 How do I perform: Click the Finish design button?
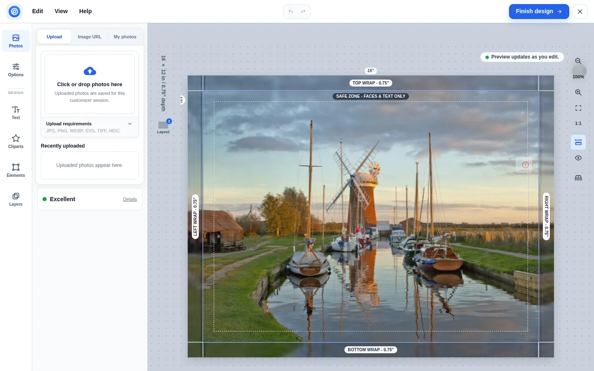point(539,12)
